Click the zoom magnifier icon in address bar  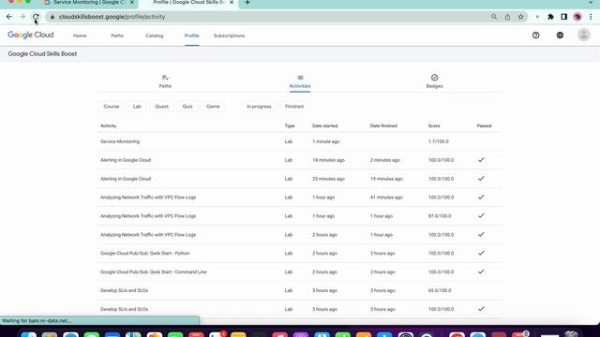(x=494, y=17)
